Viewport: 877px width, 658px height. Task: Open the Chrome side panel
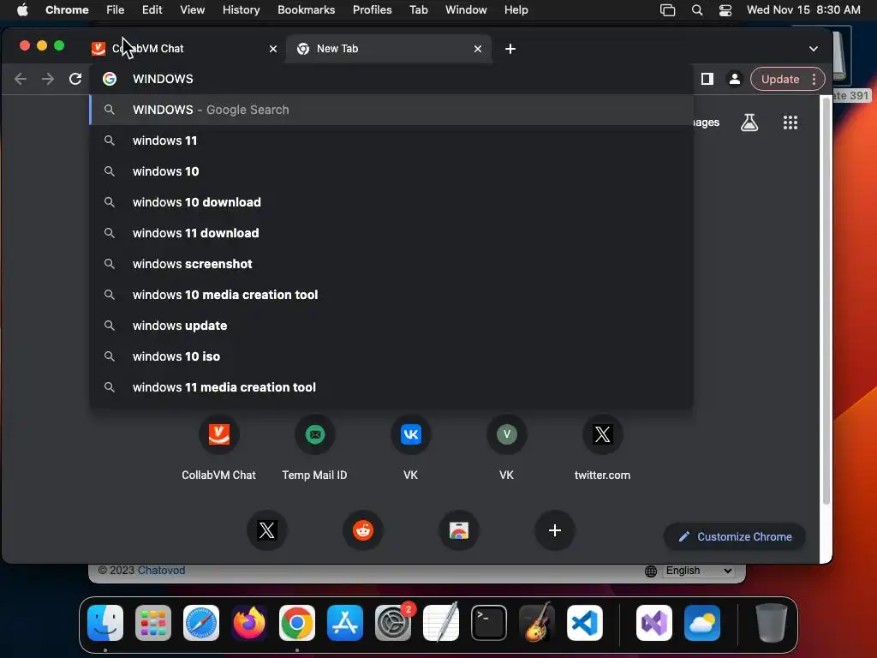click(x=707, y=79)
